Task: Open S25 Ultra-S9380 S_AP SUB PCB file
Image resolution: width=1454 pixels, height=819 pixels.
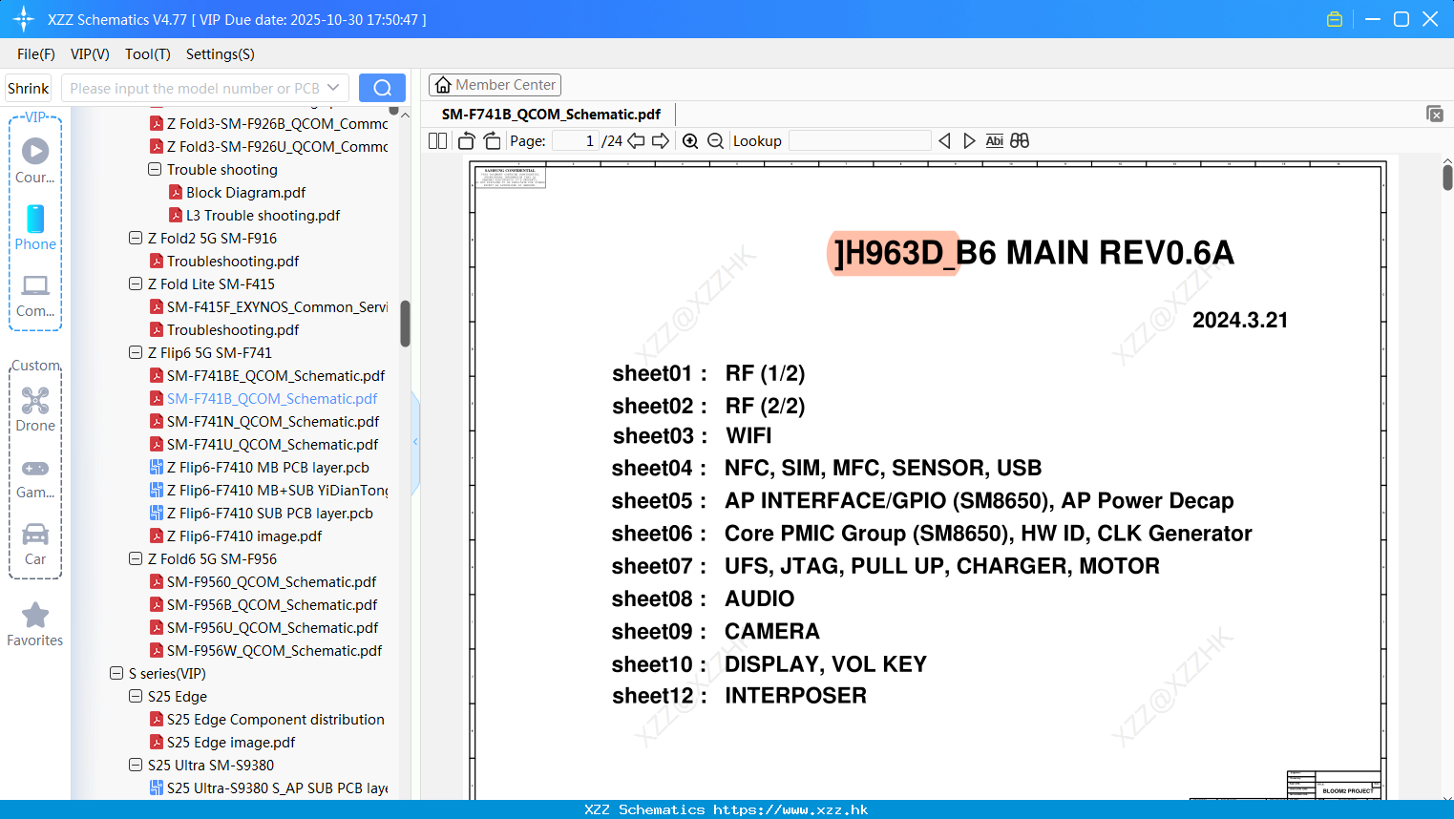Action: [x=269, y=788]
